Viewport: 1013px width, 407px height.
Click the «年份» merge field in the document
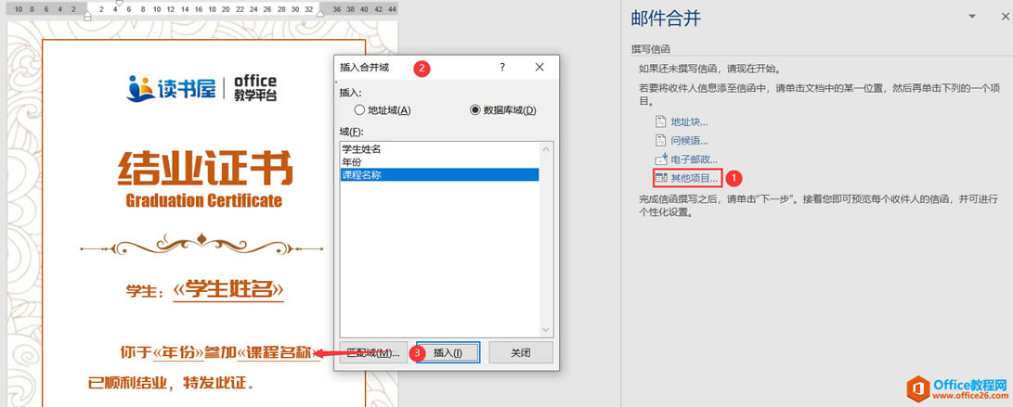pos(179,352)
